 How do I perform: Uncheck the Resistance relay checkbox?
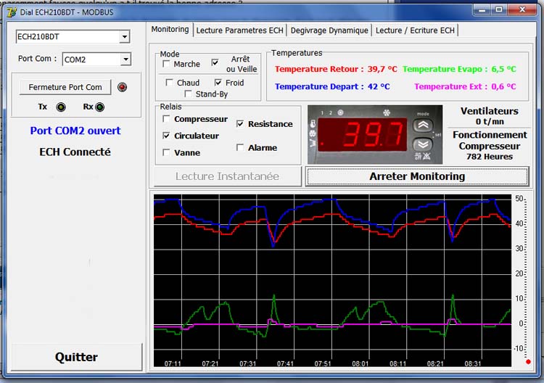tap(242, 124)
